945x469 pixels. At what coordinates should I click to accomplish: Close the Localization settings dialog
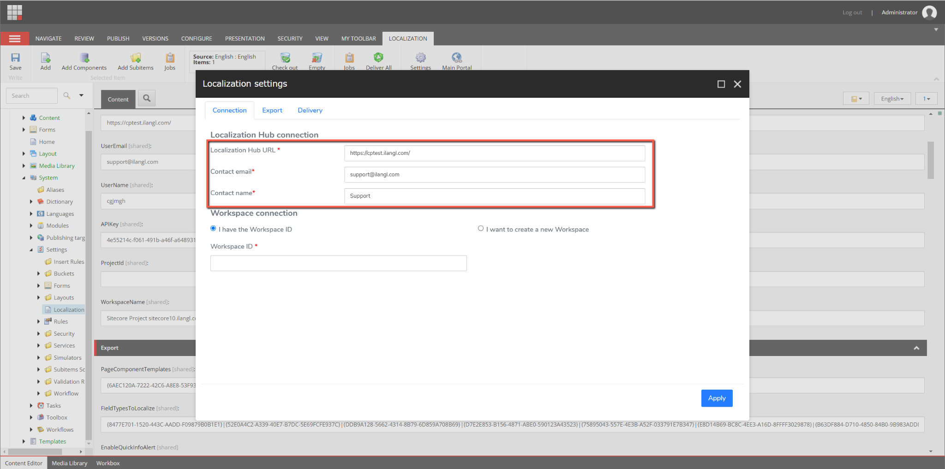click(x=737, y=84)
